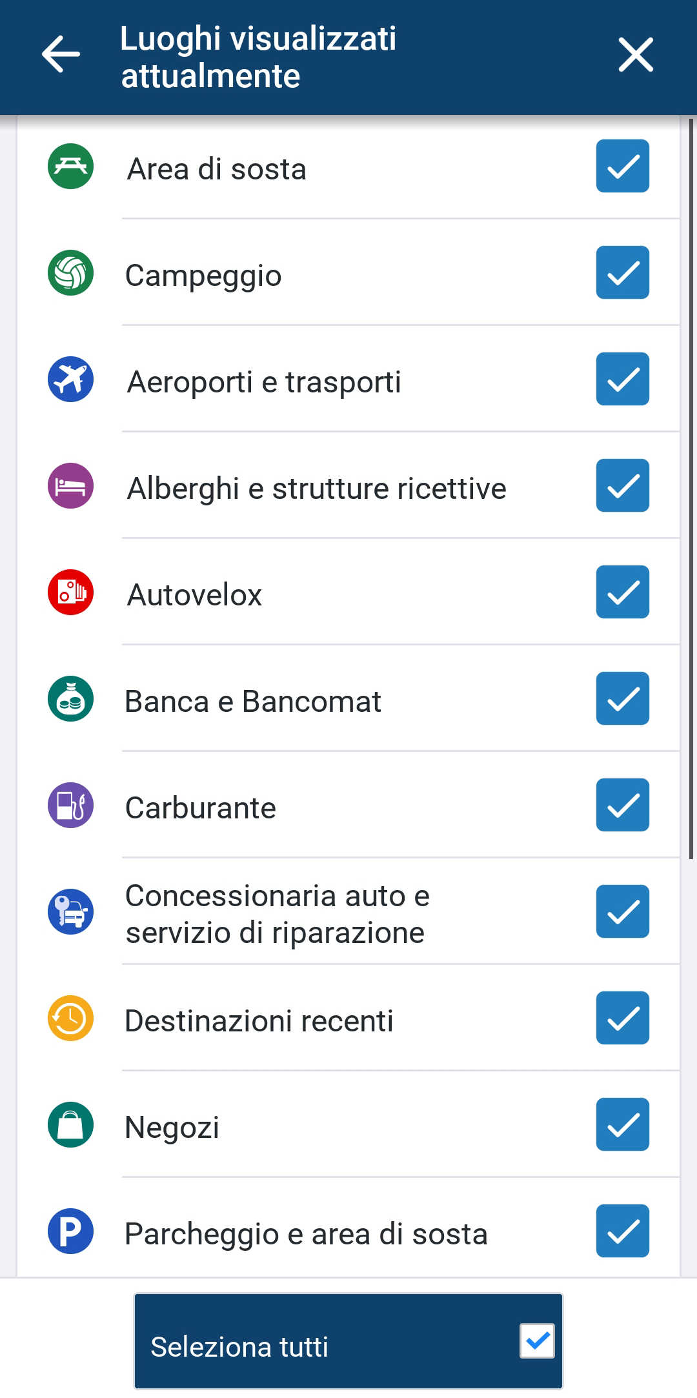The width and height of the screenshot is (697, 1398).
Task: Uncheck the Area di sosta checkbox
Action: tap(622, 167)
